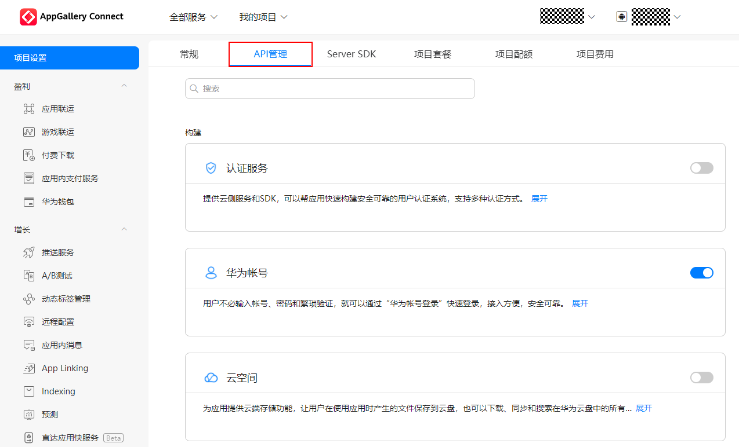Turn on the 云空间 toggle switch
The height and width of the screenshot is (447, 739).
click(701, 378)
